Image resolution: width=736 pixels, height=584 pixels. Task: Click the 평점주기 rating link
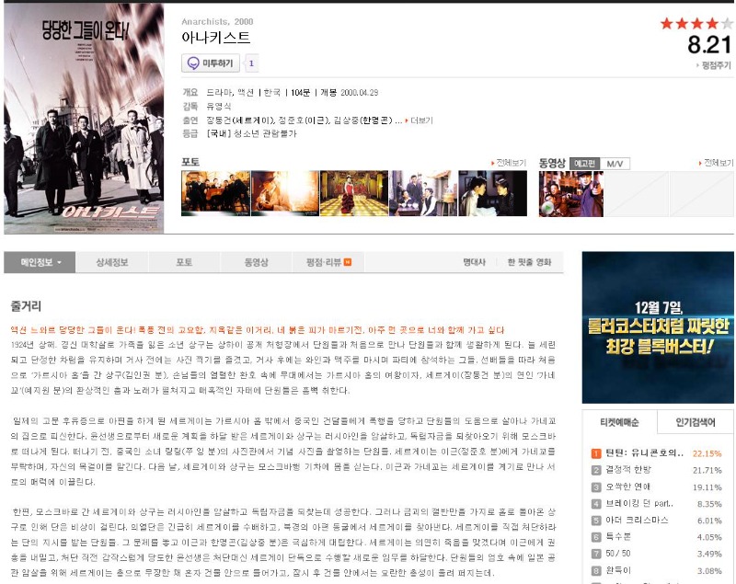click(x=714, y=65)
